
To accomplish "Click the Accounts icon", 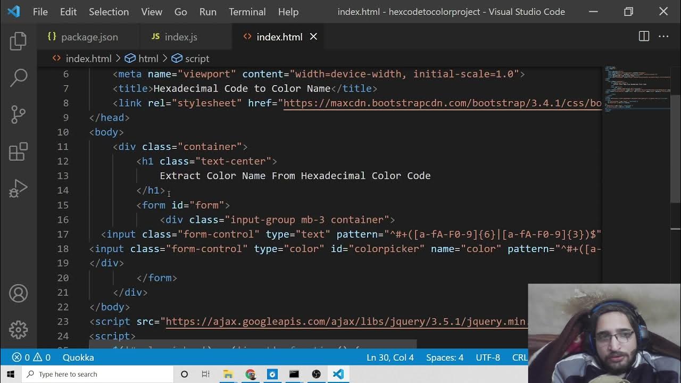I will pyautogui.click(x=18, y=294).
